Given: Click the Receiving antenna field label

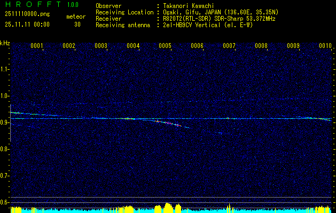Looking at the screenshot, I should 123,25.
